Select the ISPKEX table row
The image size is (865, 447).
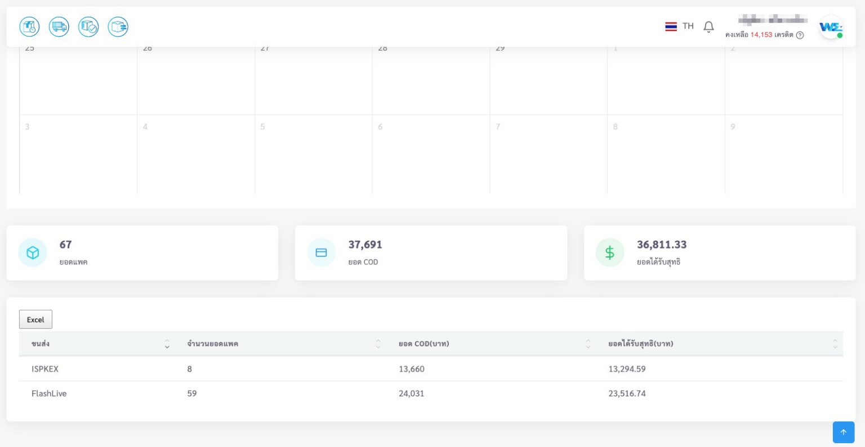tap(45, 369)
